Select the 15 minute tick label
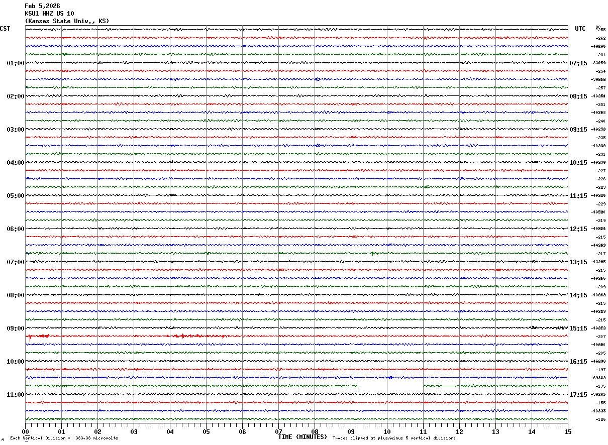This screenshot has width=608, height=445. pos(567,431)
